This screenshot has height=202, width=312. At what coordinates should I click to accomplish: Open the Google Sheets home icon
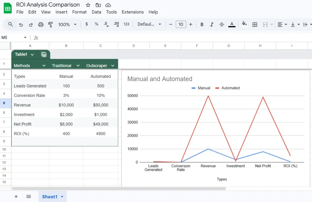pyautogui.click(x=8, y=8)
